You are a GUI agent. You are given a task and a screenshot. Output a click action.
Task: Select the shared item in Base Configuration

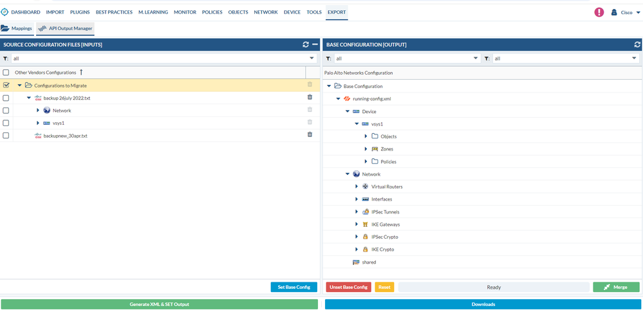pos(368,262)
